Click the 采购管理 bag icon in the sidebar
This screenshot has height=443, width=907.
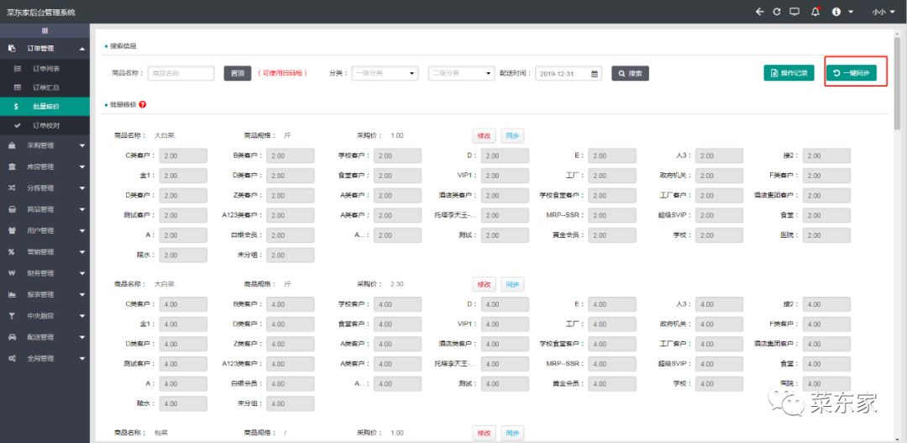tap(12, 145)
